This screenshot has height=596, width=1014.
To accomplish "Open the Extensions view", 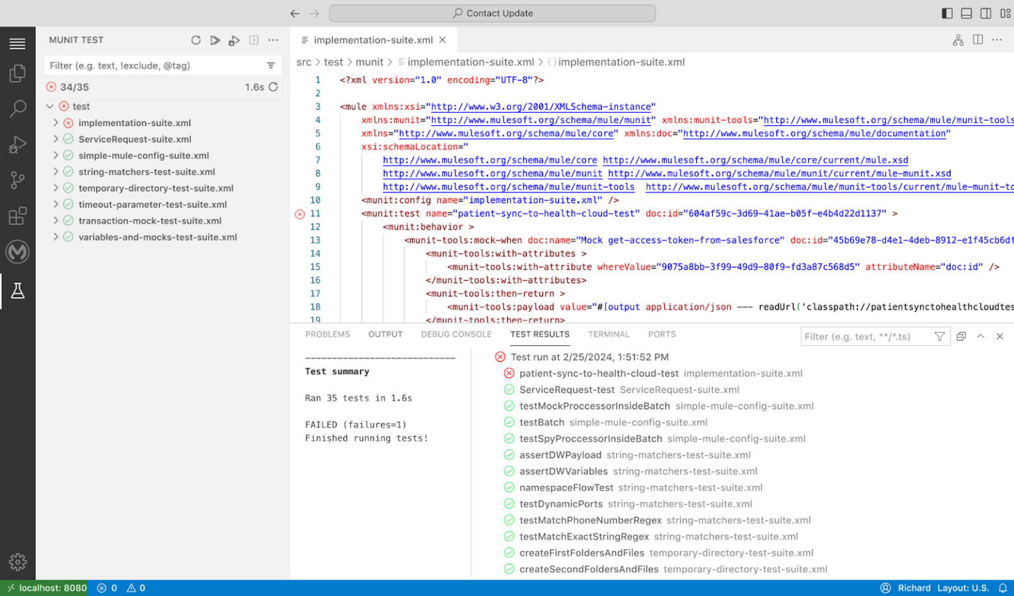I will (x=17, y=216).
